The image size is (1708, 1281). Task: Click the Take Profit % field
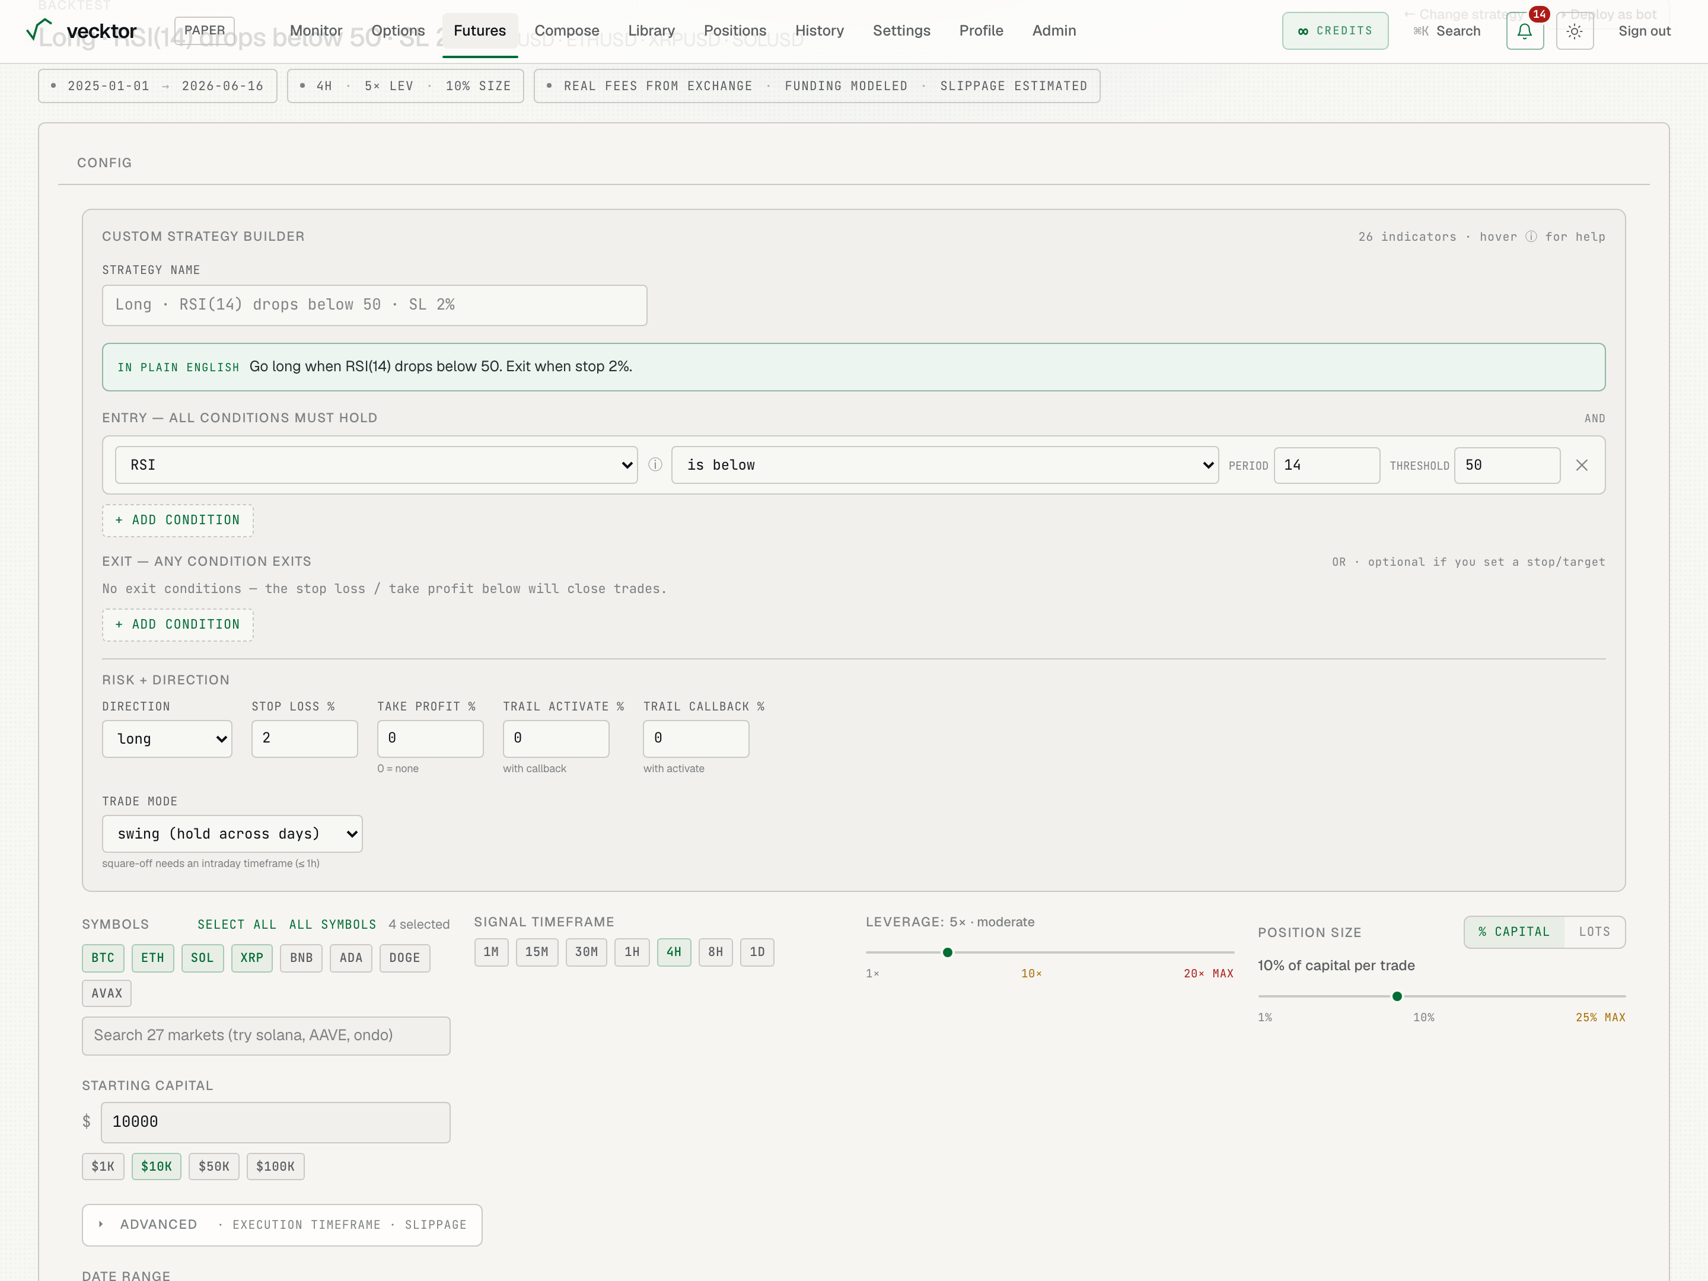point(430,738)
